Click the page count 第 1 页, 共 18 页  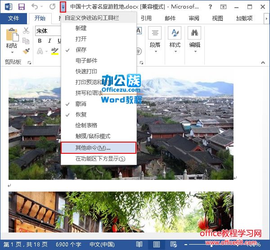click(x=26, y=244)
